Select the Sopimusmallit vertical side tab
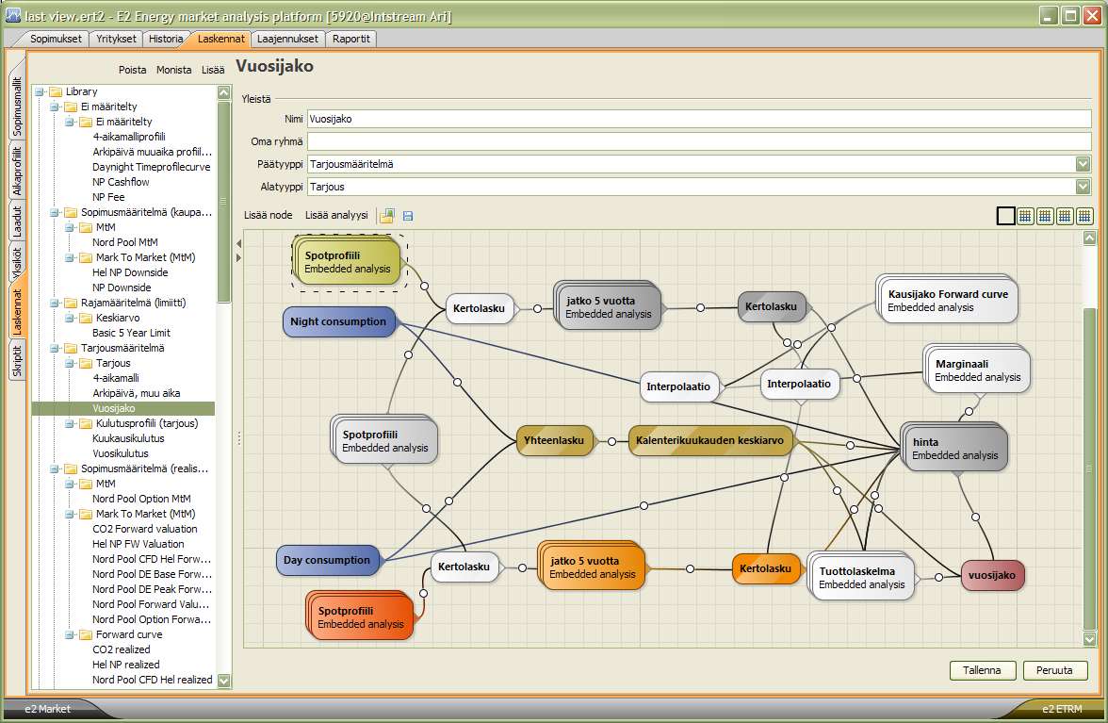The width and height of the screenshot is (1108, 723). pyautogui.click(x=17, y=106)
